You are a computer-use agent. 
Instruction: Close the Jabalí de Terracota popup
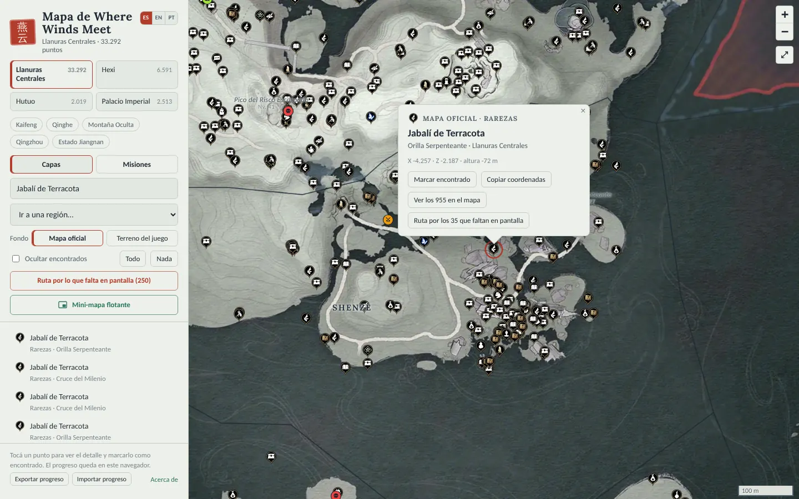click(x=583, y=111)
